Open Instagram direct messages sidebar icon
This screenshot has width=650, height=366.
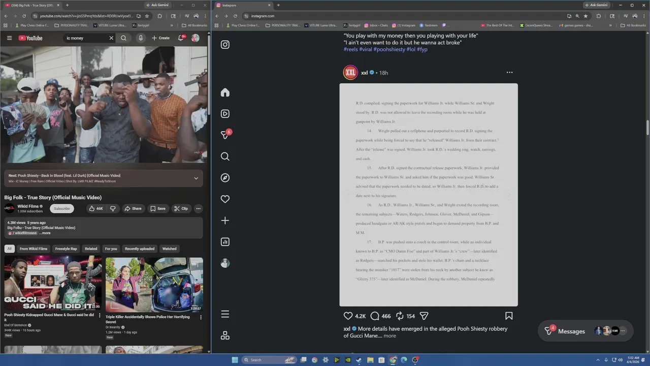[225, 135]
